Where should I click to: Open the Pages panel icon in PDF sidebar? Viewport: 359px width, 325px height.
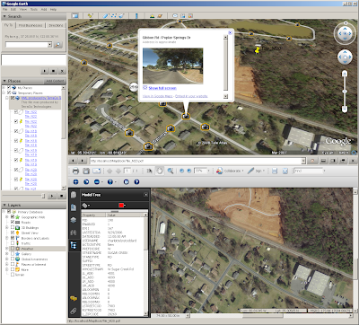(x=74, y=195)
